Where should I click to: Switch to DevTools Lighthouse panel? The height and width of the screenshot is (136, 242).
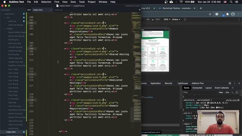(183, 83)
